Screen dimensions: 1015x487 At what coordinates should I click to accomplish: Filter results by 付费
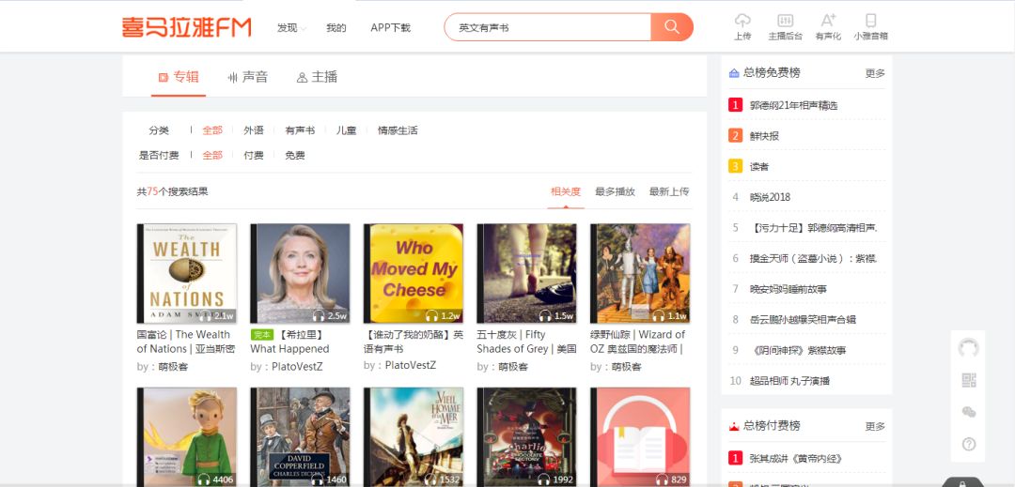pyautogui.click(x=254, y=155)
